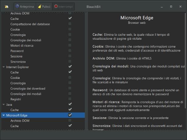This screenshot has width=187, height=140.
Task: Select Cronologia under Internet Explorer
Action: 18,83
